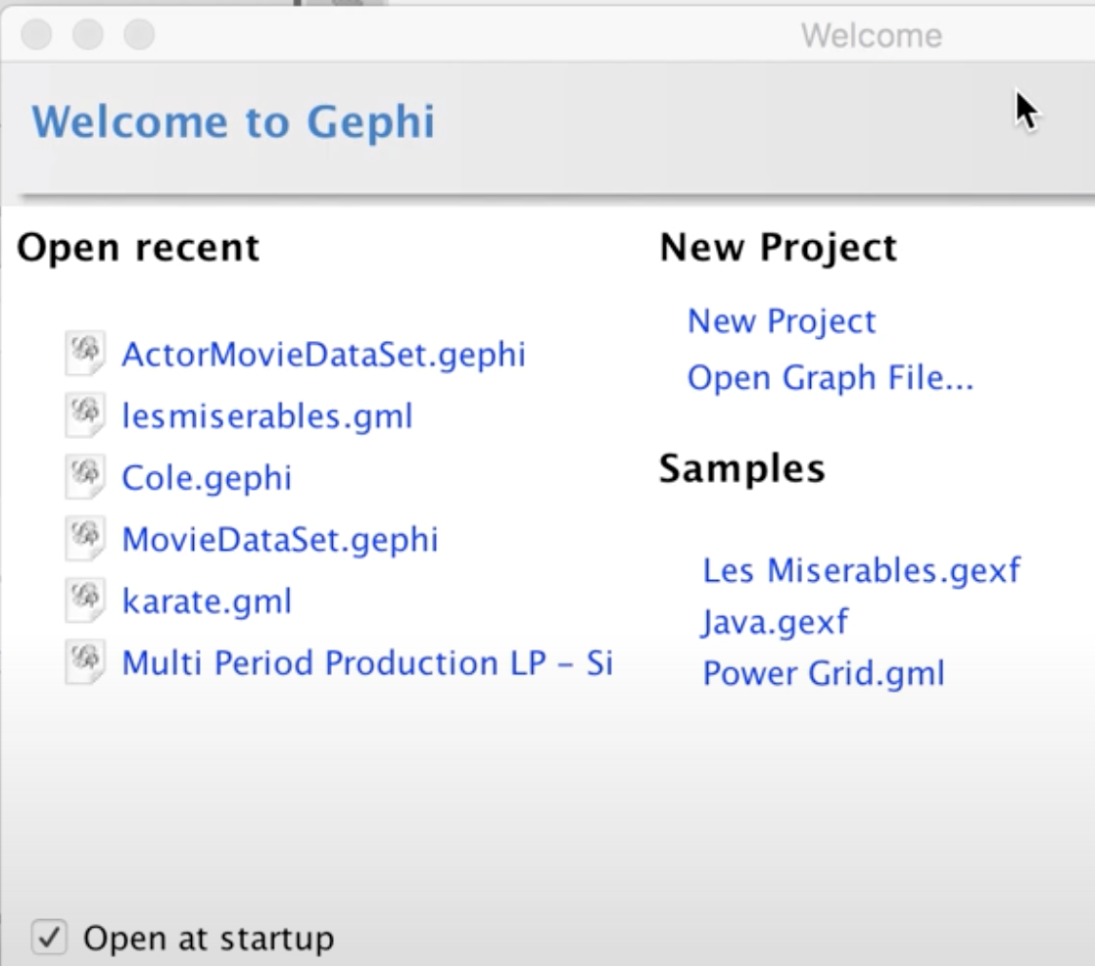Click the lesmiserables.gml file icon
The height and width of the screenshot is (966, 1095).
tap(85, 415)
